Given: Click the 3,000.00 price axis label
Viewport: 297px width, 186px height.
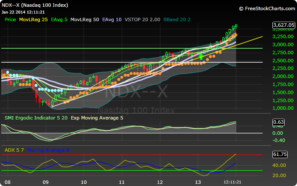Looking at the screenshot, I should click(283, 44).
